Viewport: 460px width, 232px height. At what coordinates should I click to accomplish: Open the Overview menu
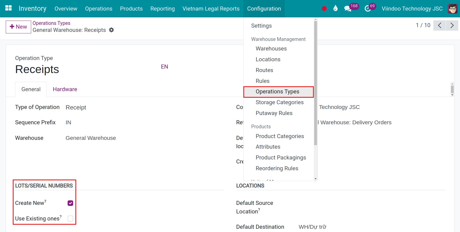click(66, 9)
